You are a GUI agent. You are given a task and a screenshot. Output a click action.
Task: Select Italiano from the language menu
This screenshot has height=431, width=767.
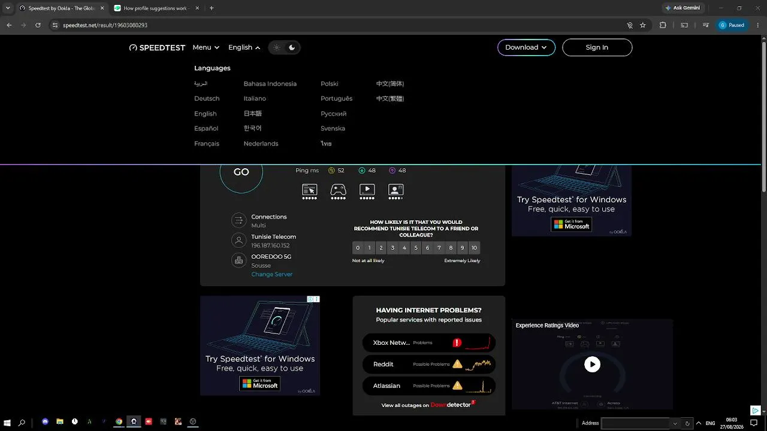pos(255,99)
